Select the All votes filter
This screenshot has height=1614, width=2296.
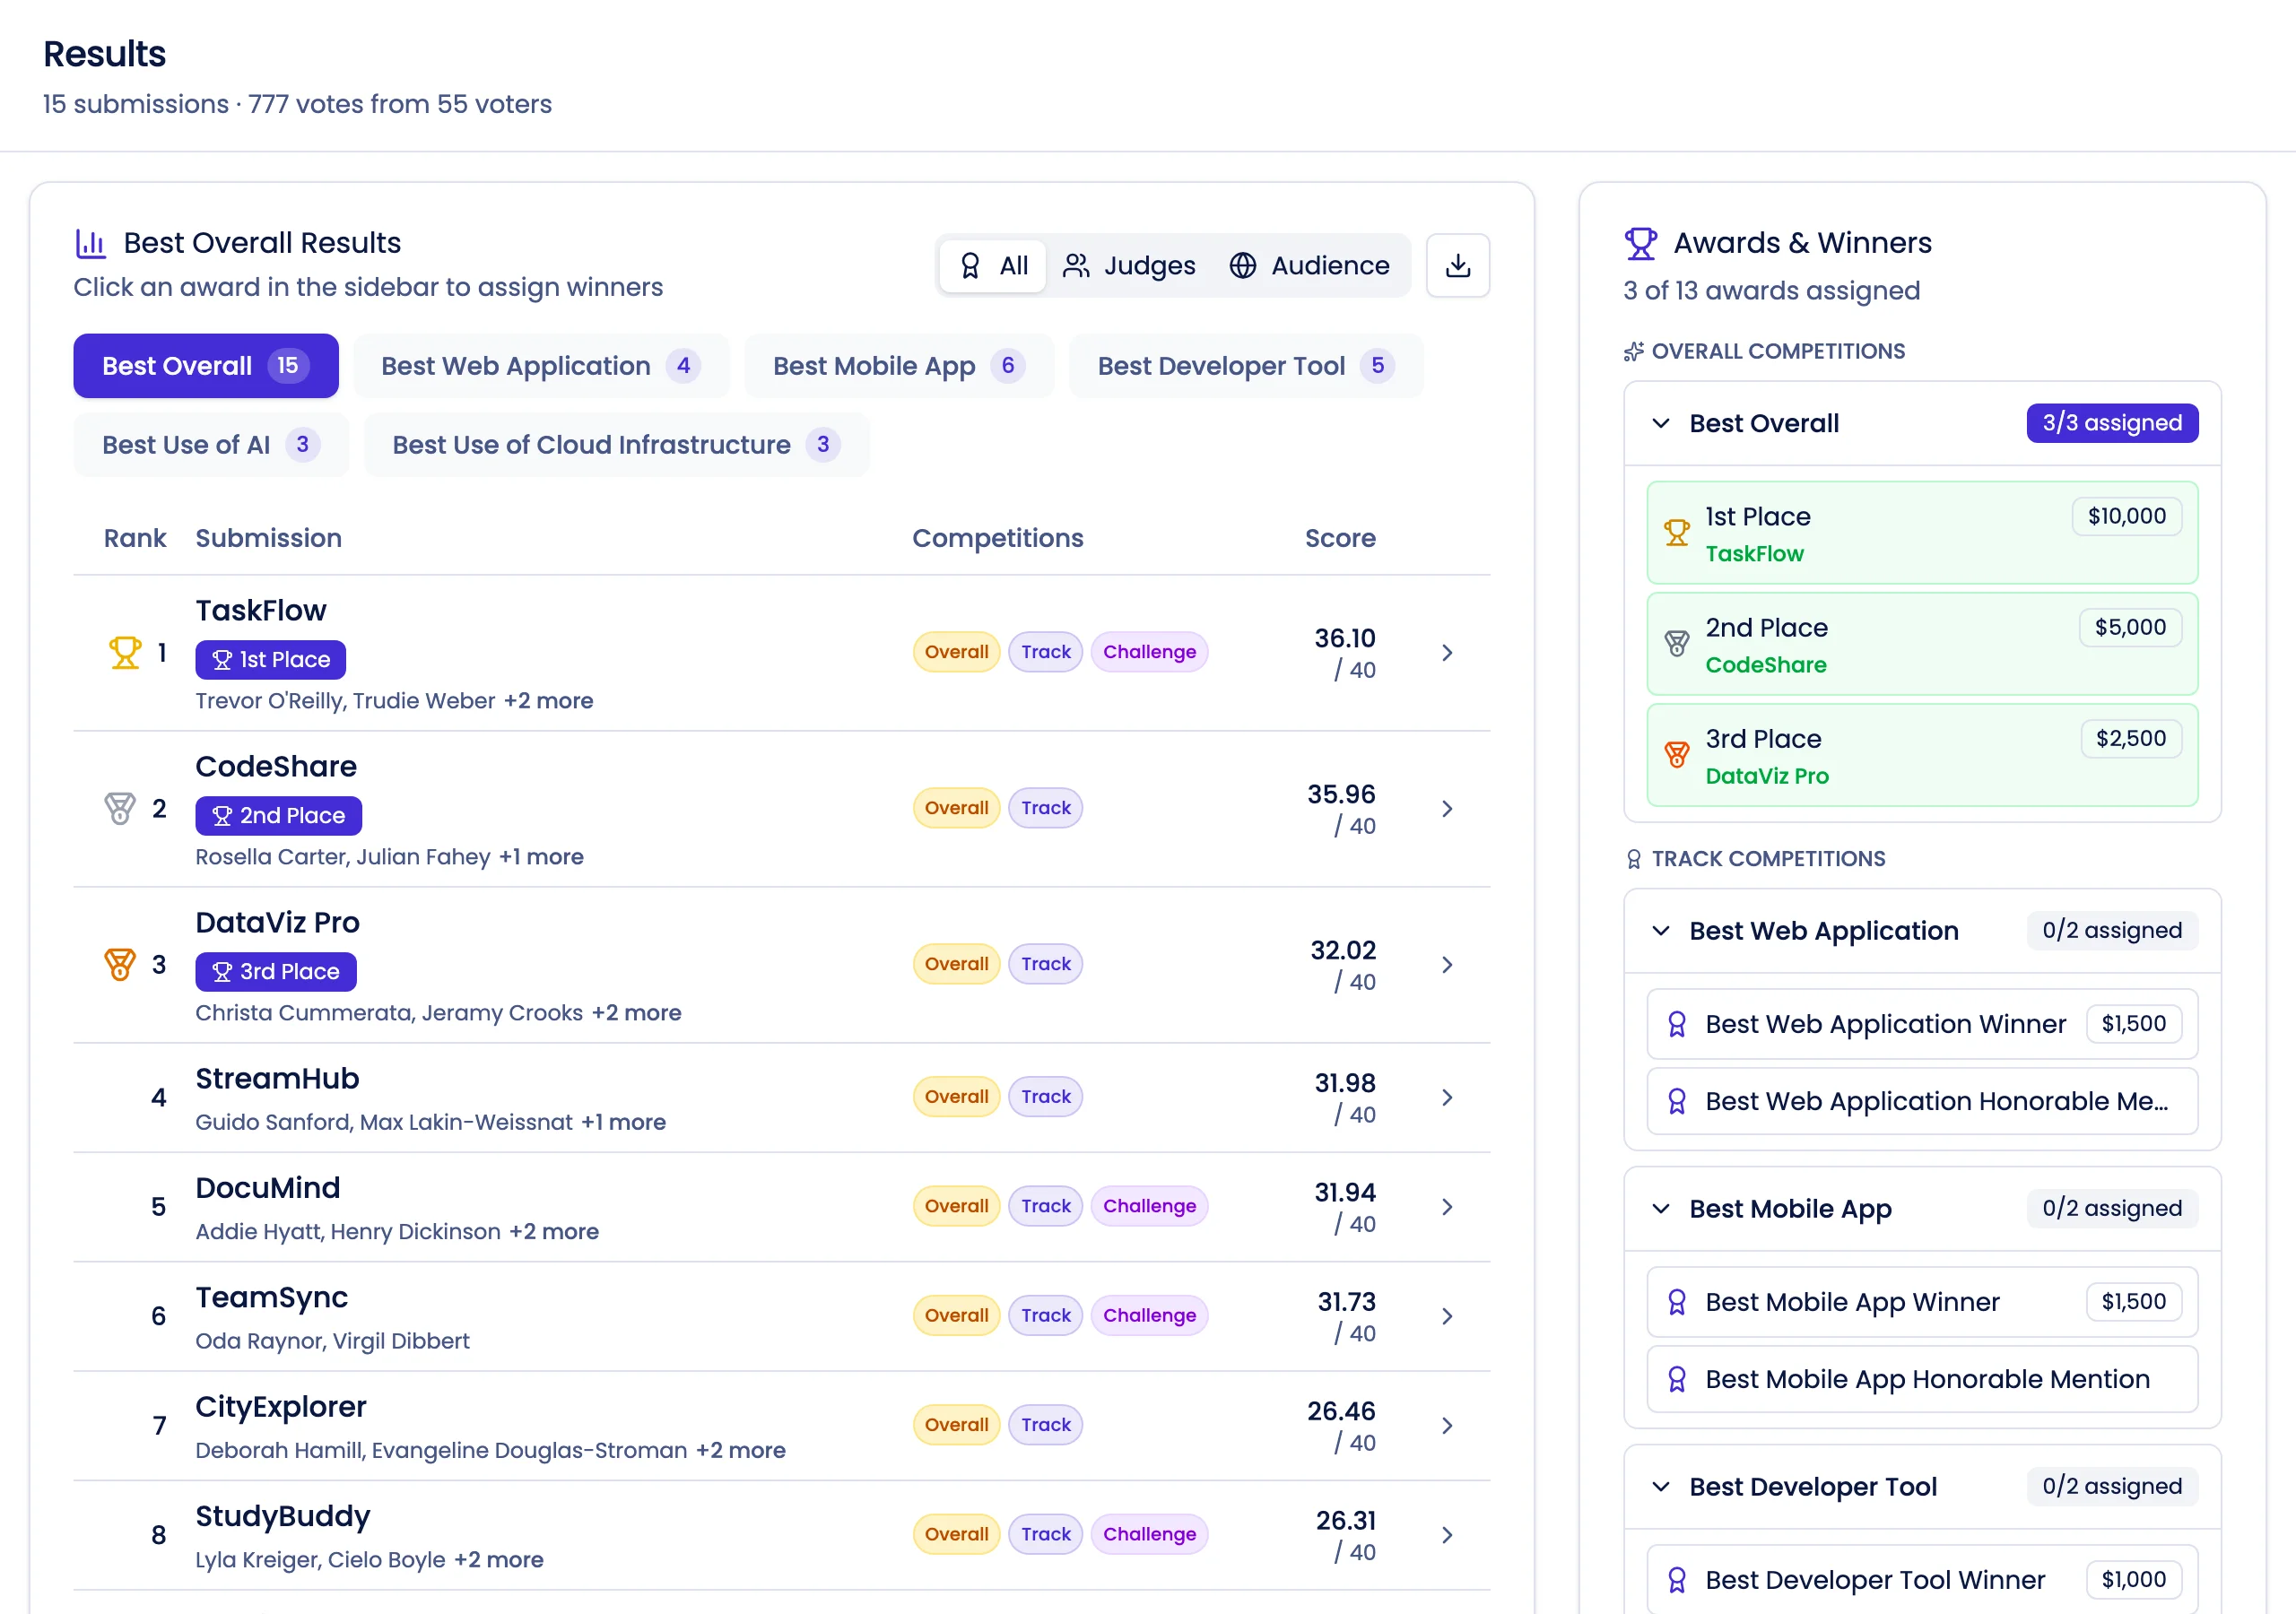coord(992,265)
